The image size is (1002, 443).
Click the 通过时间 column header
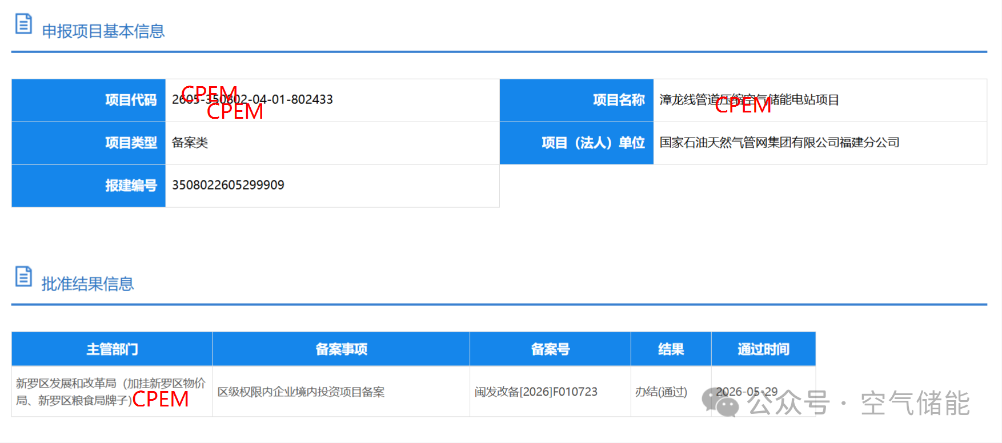(763, 349)
